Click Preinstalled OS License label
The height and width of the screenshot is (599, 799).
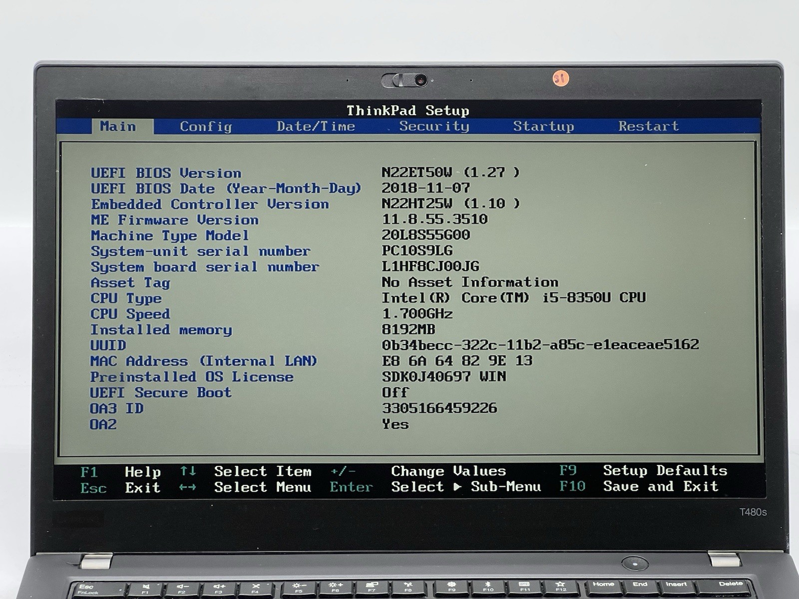coord(191,377)
